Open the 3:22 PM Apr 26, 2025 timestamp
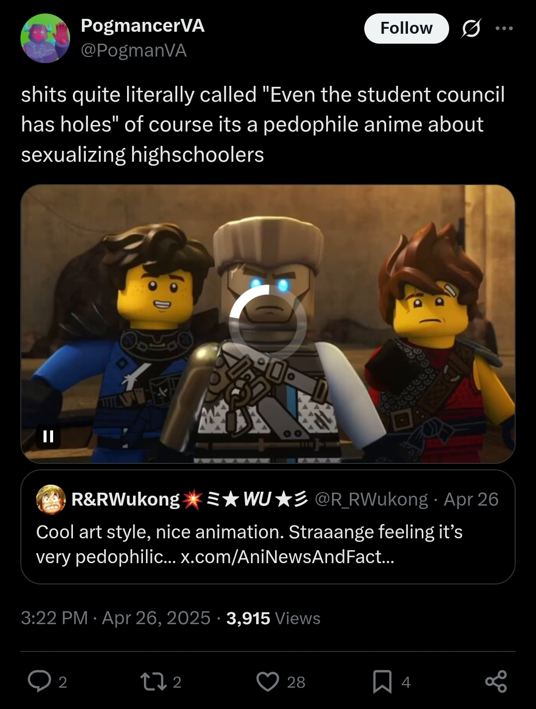This screenshot has width=536, height=709. pos(116,618)
